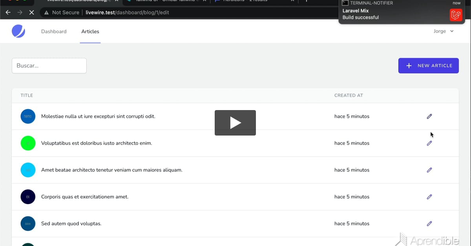Edit the Voluptatibus est doloribus article pencil icon
Screen dimensions: 471x246
[429, 143]
